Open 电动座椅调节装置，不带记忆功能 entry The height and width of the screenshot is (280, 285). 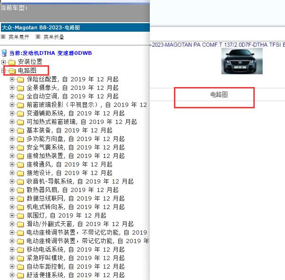click(87, 233)
